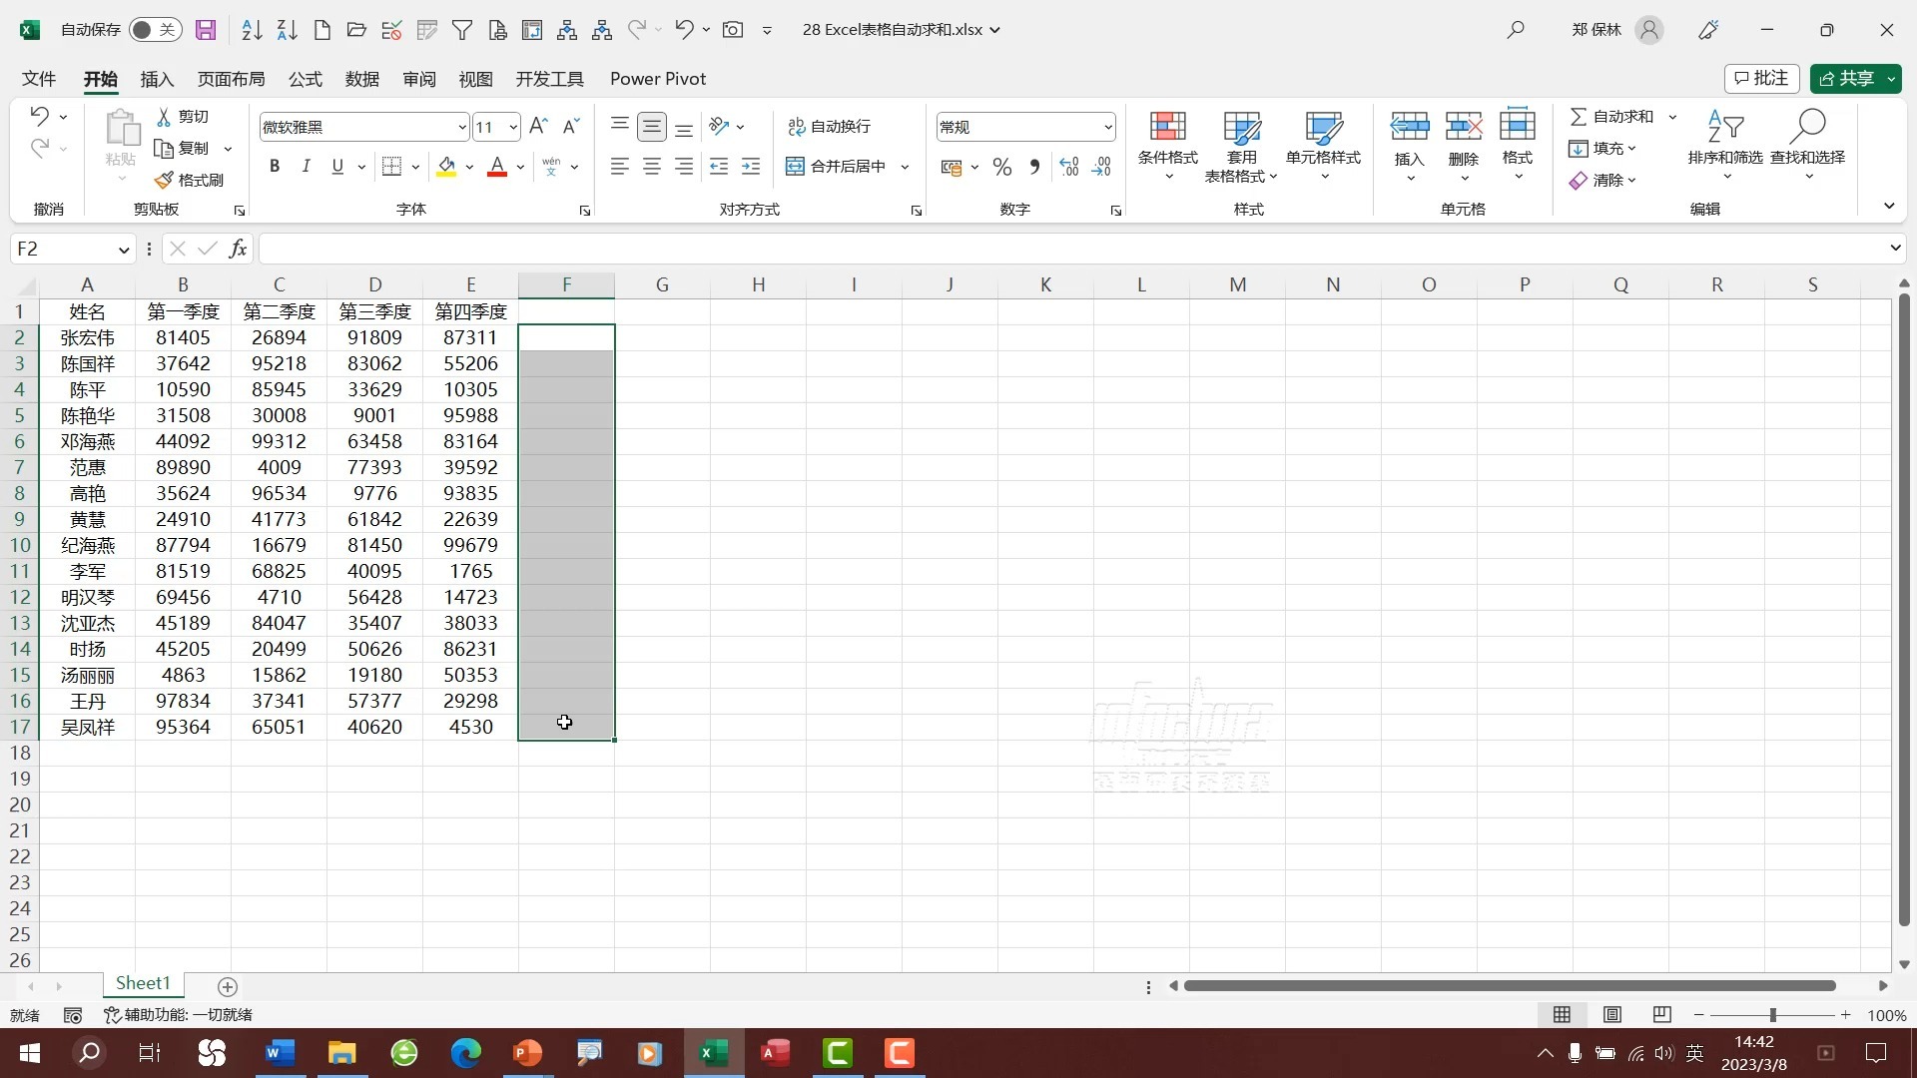This screenshot has height=1078, width=1917.
Task: Open the Formulas ribbon tab
Action: [305, 79]
